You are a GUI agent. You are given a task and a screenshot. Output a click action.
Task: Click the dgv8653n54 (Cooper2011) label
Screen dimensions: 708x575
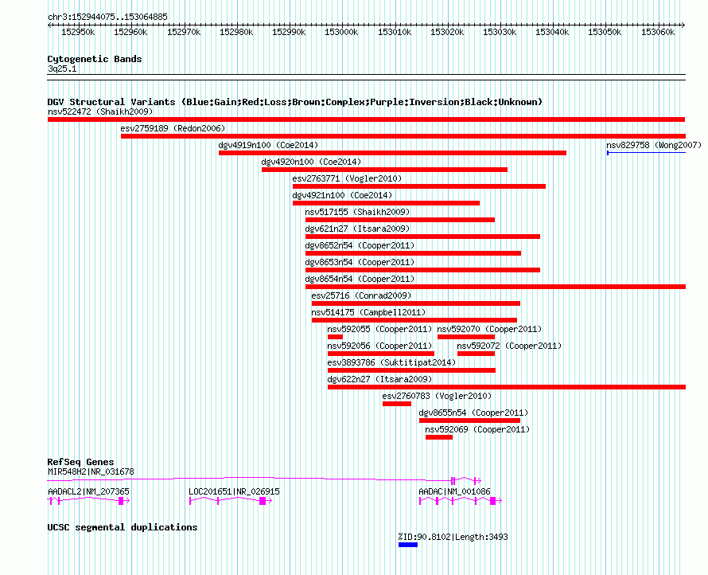click(360, 262)
